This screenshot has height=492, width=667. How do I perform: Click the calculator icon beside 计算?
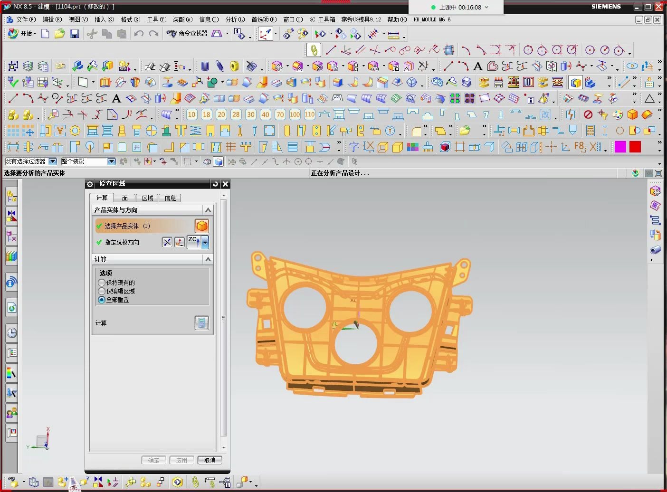[x=201, y=323]
